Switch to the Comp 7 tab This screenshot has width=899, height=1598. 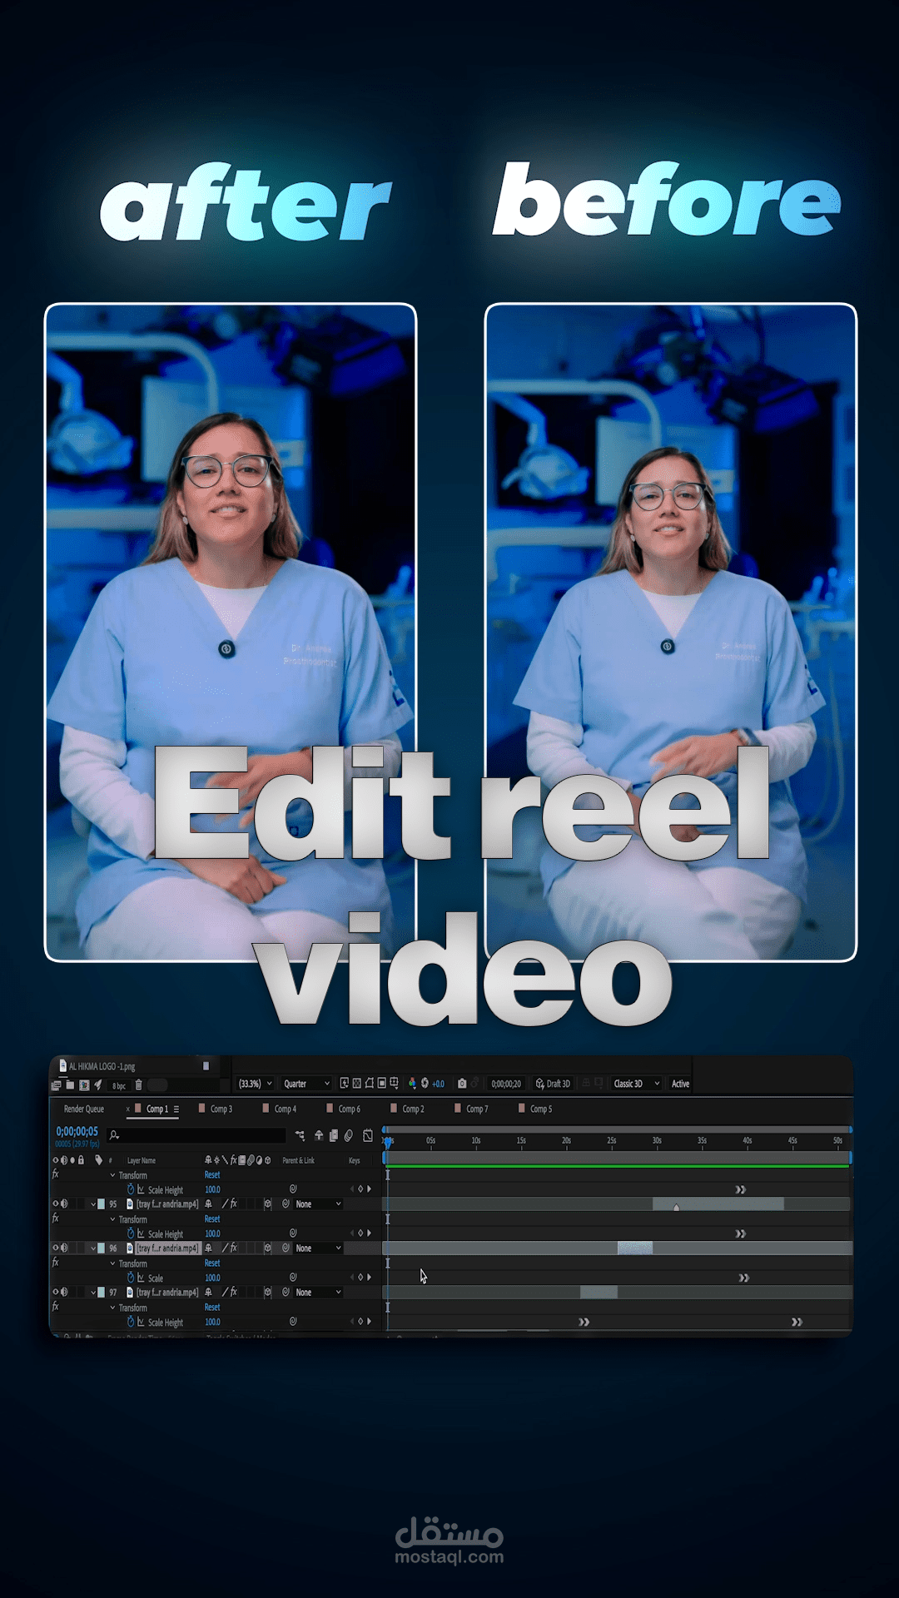[x=477, y=1109]
